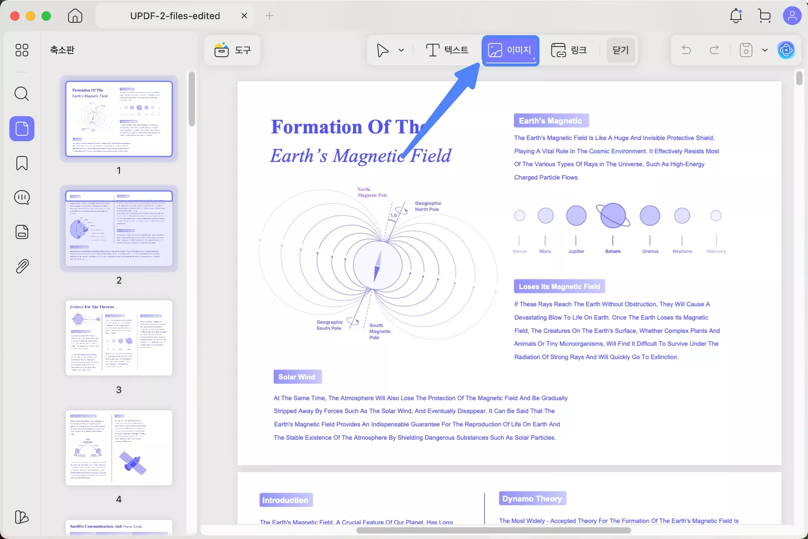Click the "Solar Wind" heading label
808x539 pixels.
(x=298, y=377)
